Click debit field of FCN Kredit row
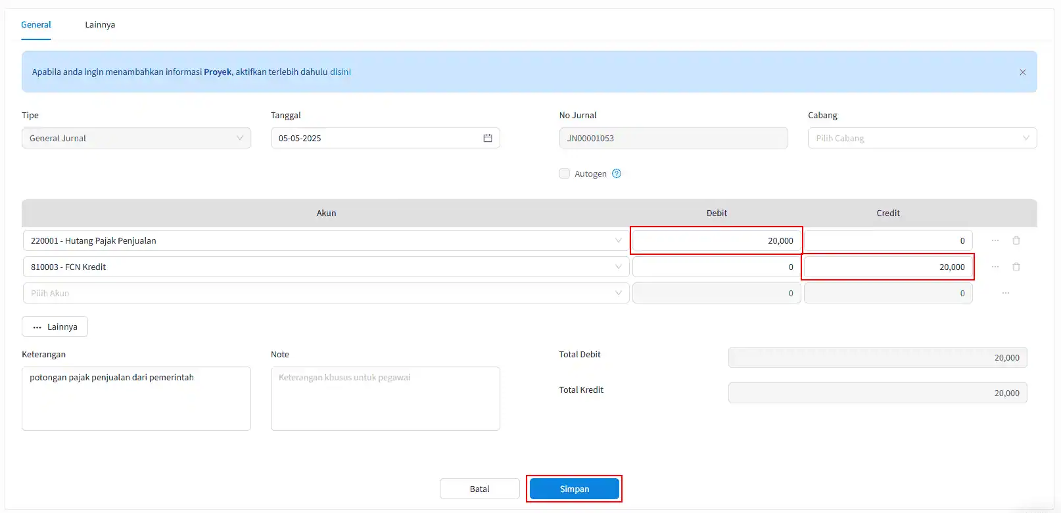 [x=717, y=267]
